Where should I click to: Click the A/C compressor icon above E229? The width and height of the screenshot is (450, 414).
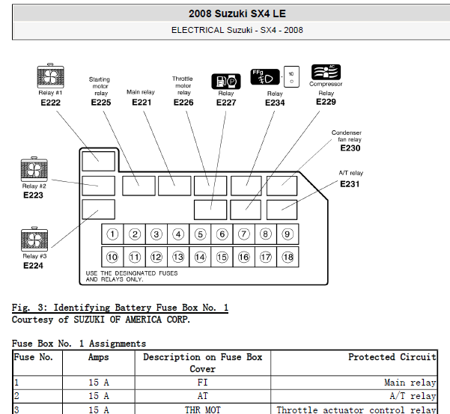point(326,72)
